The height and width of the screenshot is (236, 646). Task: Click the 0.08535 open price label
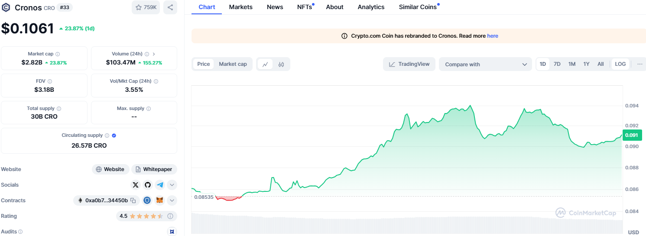pos(204,197)
